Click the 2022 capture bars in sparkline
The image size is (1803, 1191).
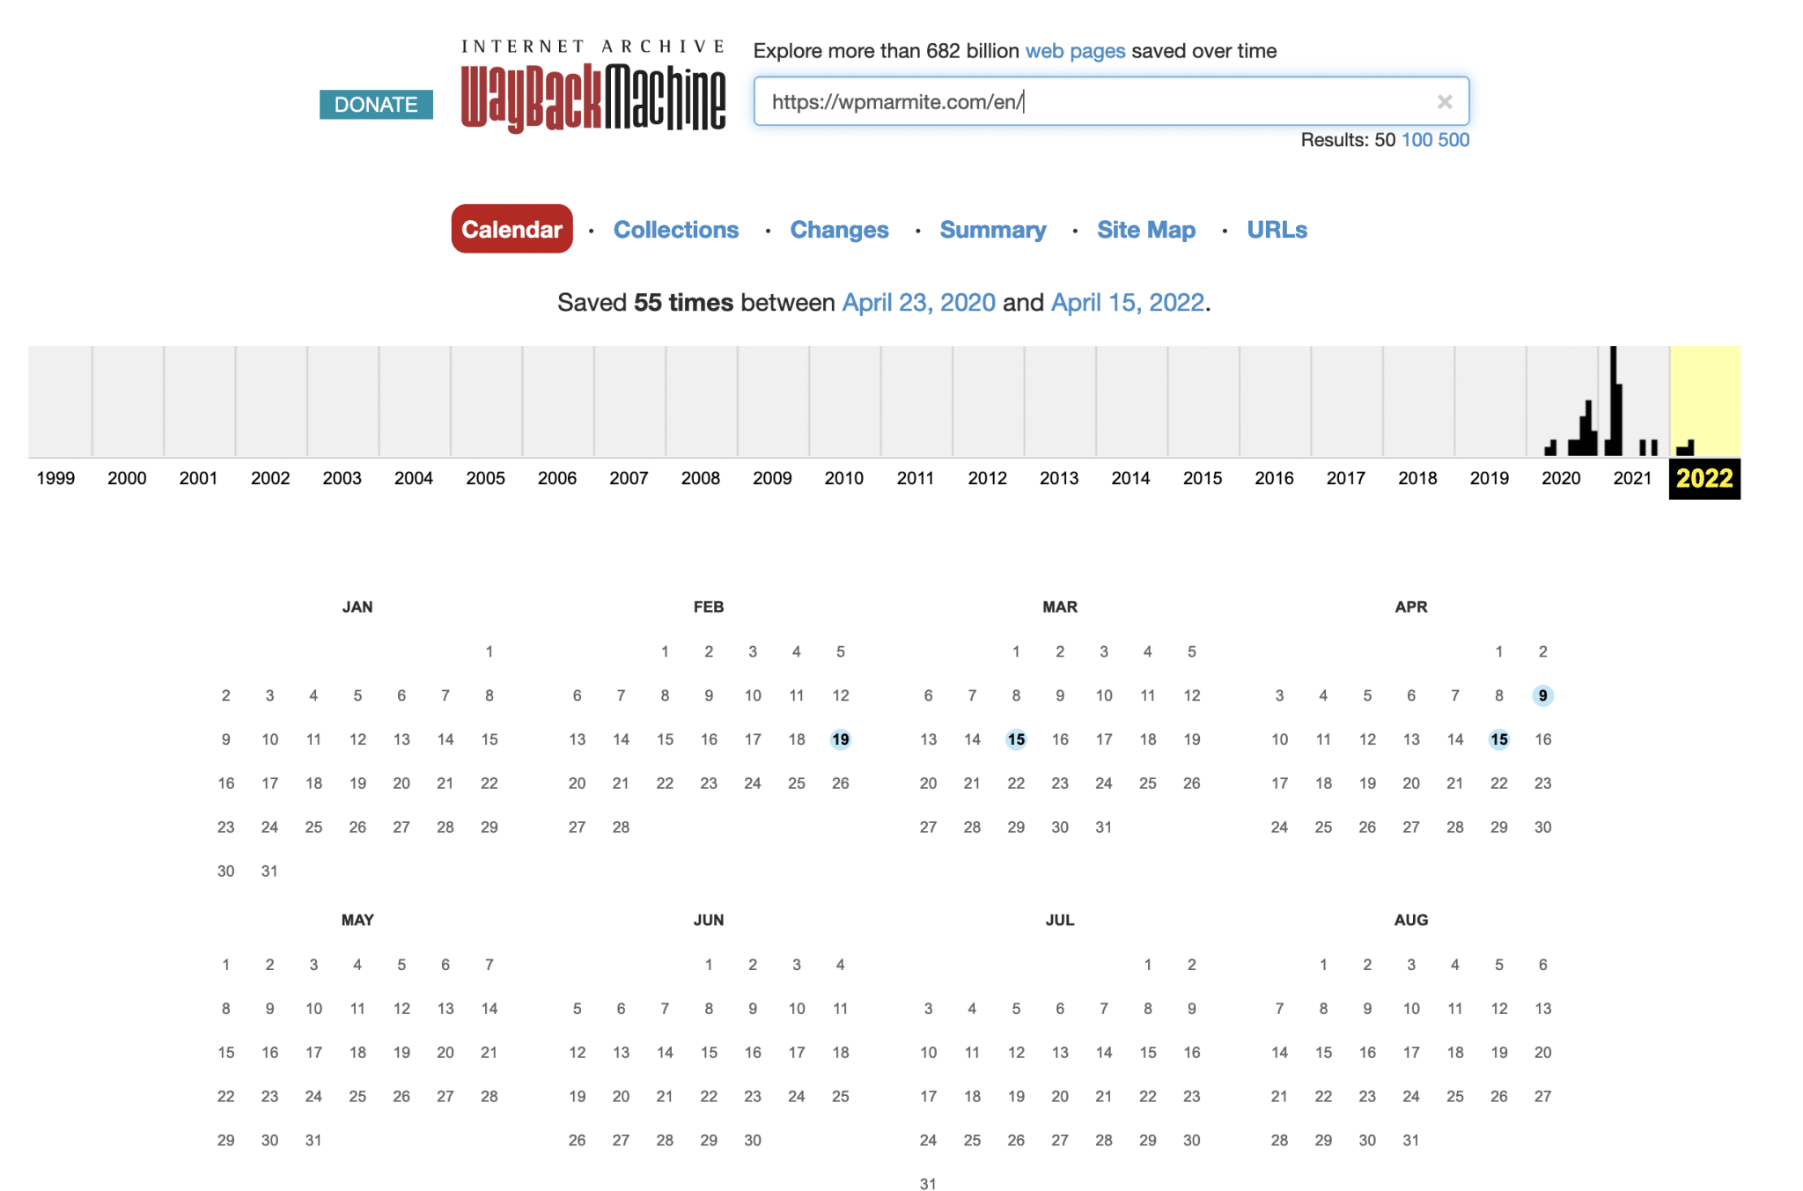1685,448
